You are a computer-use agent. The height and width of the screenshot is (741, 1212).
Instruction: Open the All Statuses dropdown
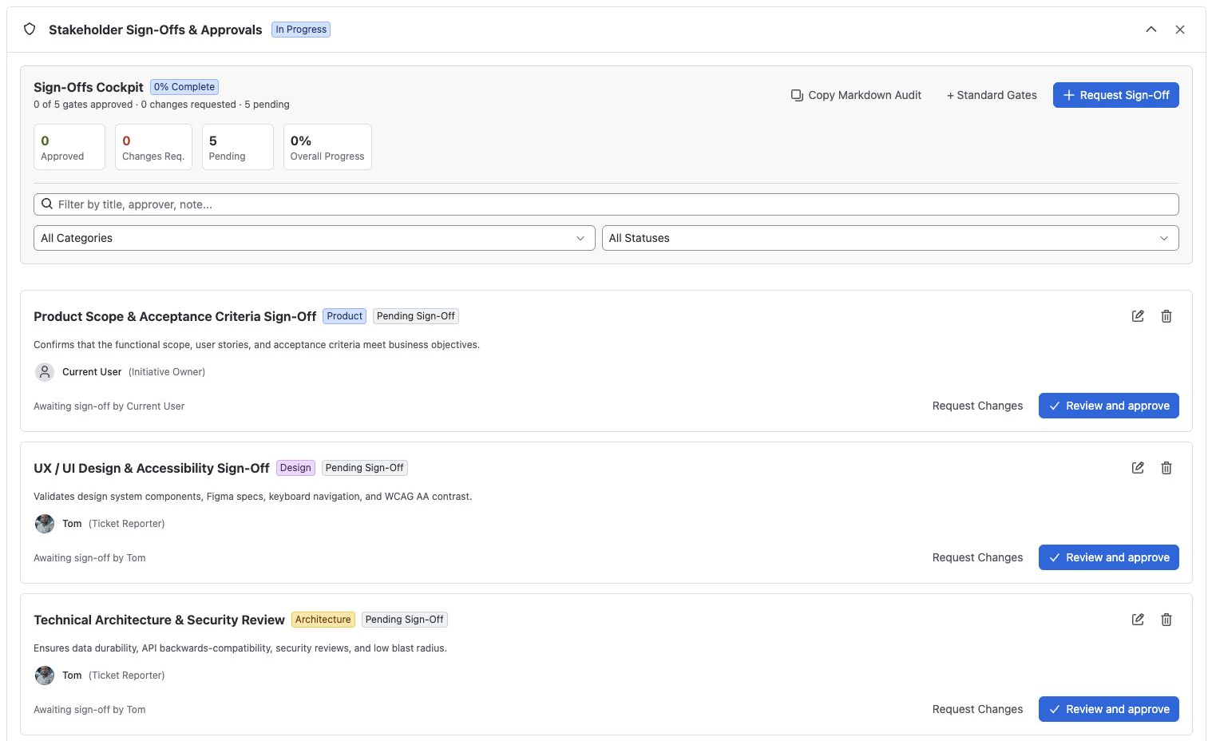[890, 238]
